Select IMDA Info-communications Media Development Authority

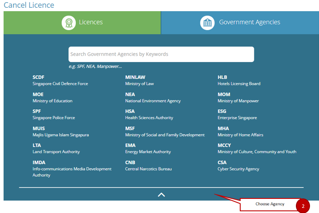72,168
